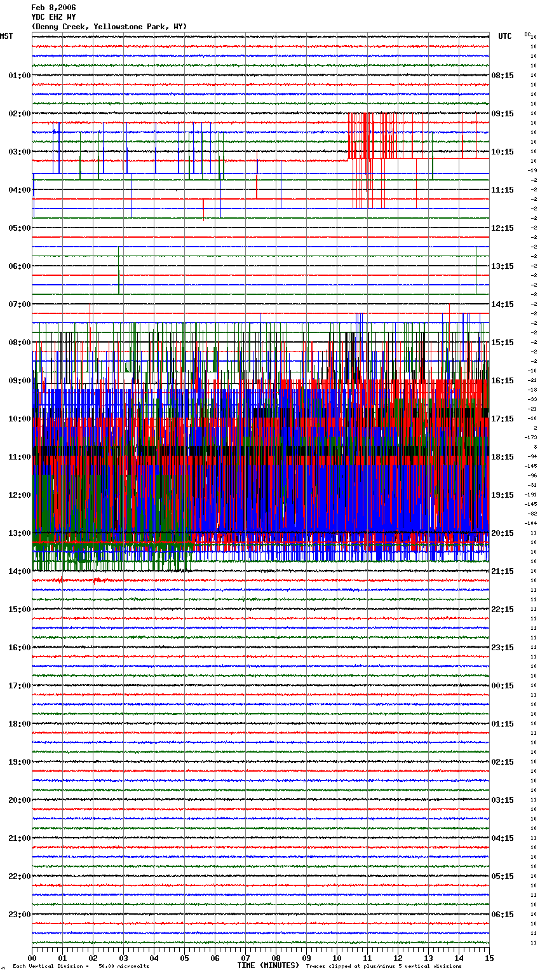Select the 10:00 MST time label
Image resolution: width=540 pixels, height=975 pixels.
[x=20, y=419]
